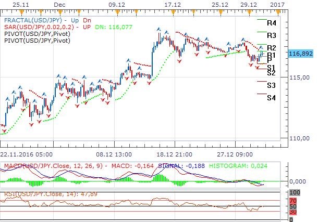
Task: Click the current price tag 116,892
Action: click(300, 53)
